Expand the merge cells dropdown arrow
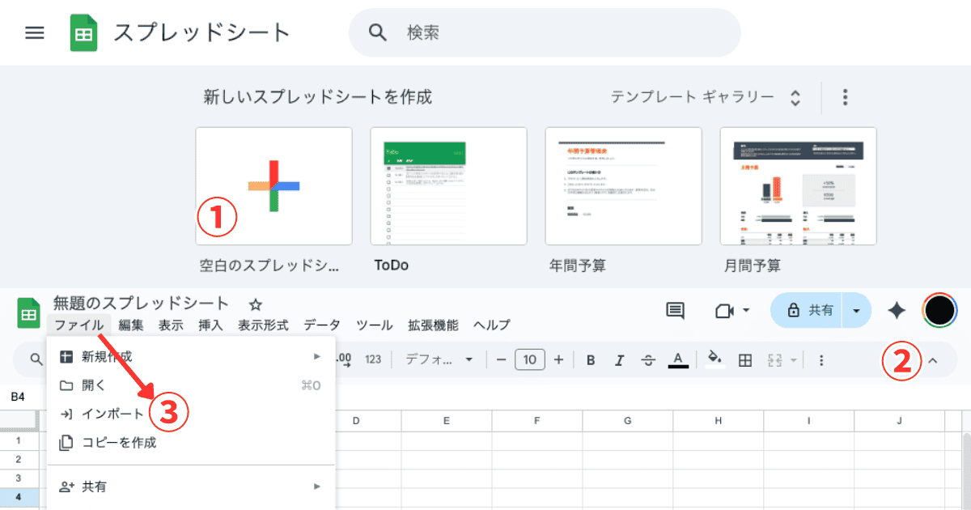The image size is (971, 510). tap(794, 360)
